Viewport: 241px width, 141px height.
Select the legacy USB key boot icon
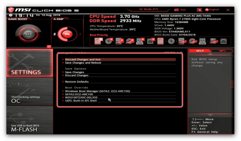pyautogui.click(x=202, y=41)
